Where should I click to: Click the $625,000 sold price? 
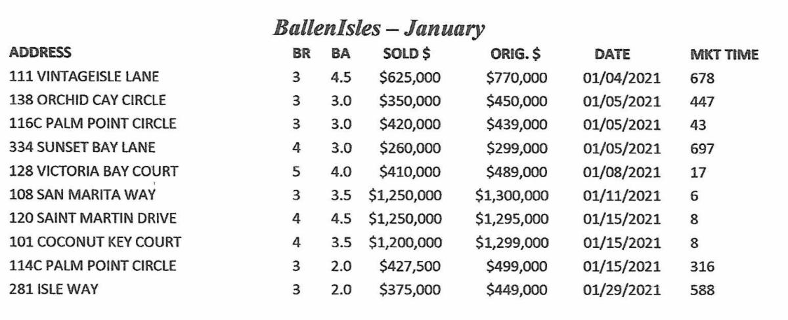pos(410,78)
